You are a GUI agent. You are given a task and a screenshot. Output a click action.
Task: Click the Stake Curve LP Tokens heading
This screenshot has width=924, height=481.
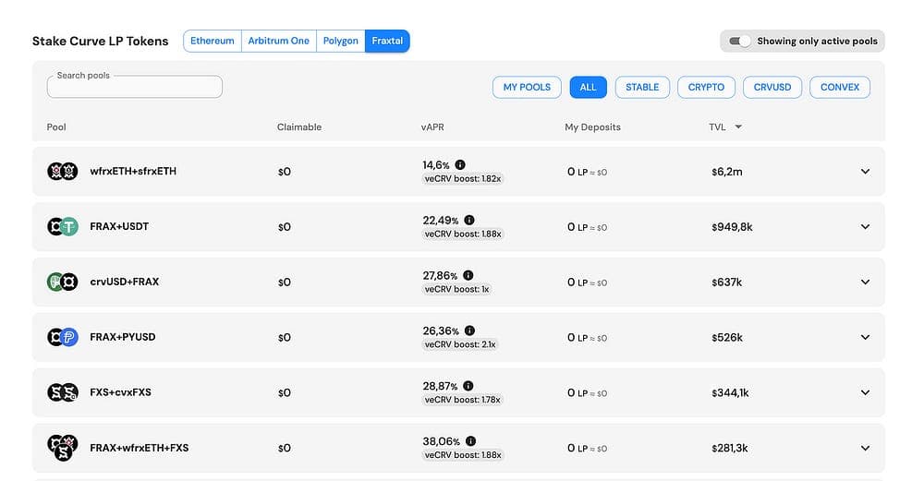coord(100,42)
